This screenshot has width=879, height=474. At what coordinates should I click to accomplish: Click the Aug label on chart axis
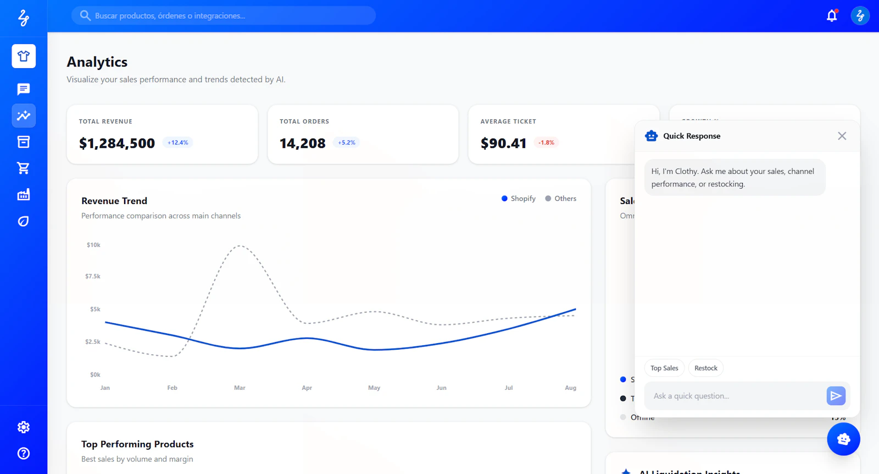[571, 388]
